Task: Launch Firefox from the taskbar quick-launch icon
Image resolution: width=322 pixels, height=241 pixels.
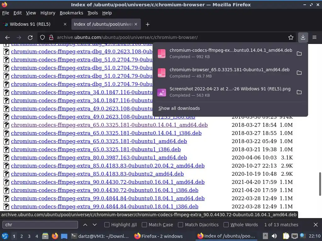Action: tap(55, 236)
